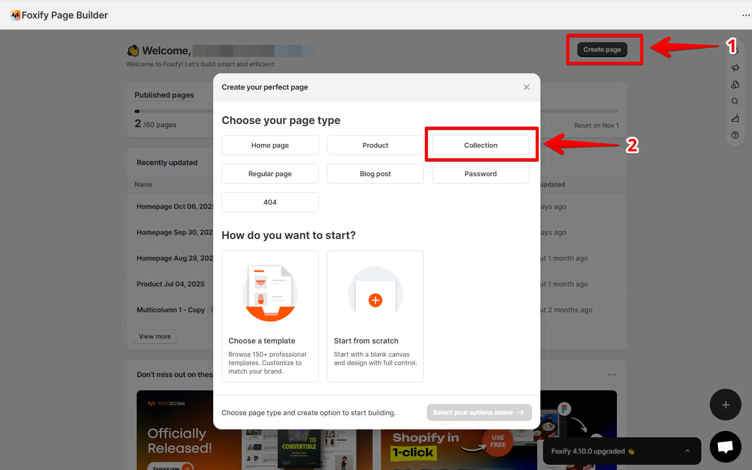Screen dimensions: 752x470
Task: Select the 404 page type
Action: [x=270, y=202]
